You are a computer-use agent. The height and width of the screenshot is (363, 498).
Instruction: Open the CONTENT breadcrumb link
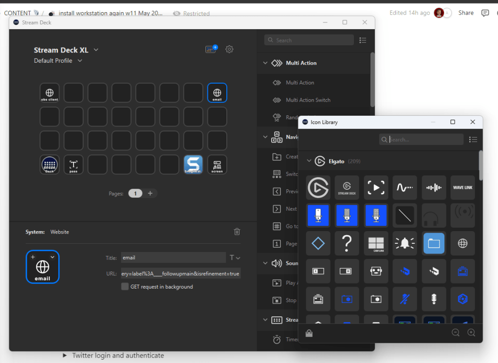click(x=18, y=13)
